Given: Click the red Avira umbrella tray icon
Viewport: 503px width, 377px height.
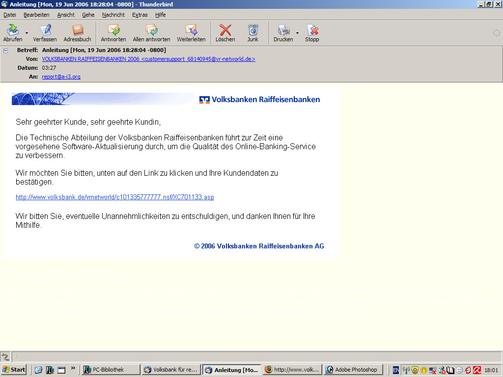Looking at the screenshot, I should point(477,370).
